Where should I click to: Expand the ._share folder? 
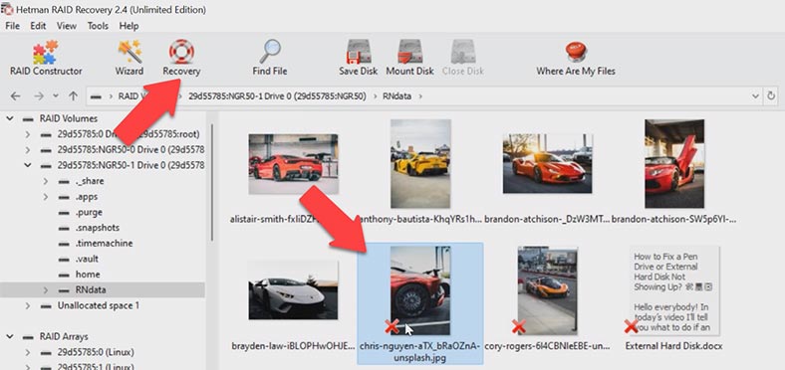[x=46, y=181]
